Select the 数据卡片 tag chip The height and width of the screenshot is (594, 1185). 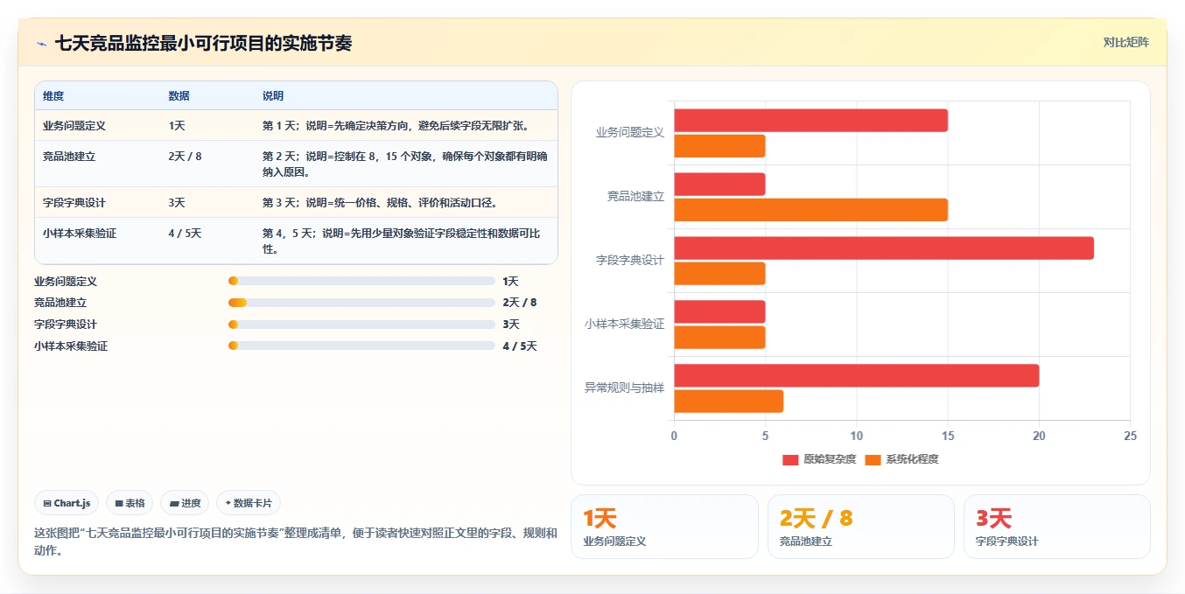click(249, 503)
